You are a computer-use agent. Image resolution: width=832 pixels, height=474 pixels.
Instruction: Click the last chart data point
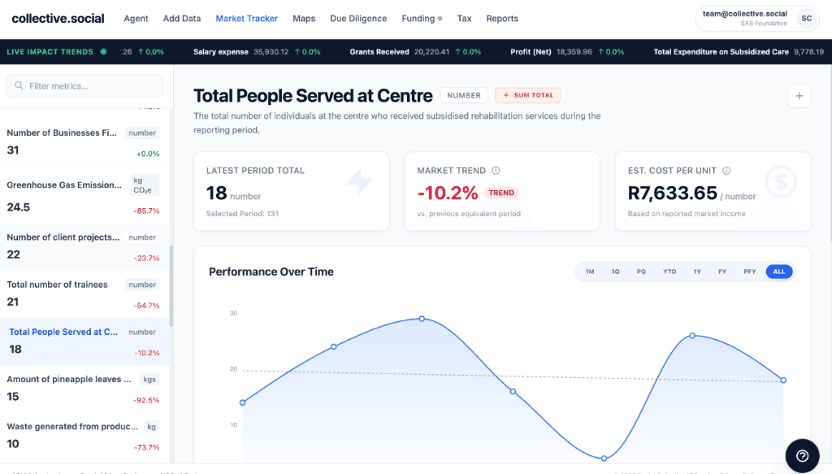pyautogui.click(x=783, y=380)
